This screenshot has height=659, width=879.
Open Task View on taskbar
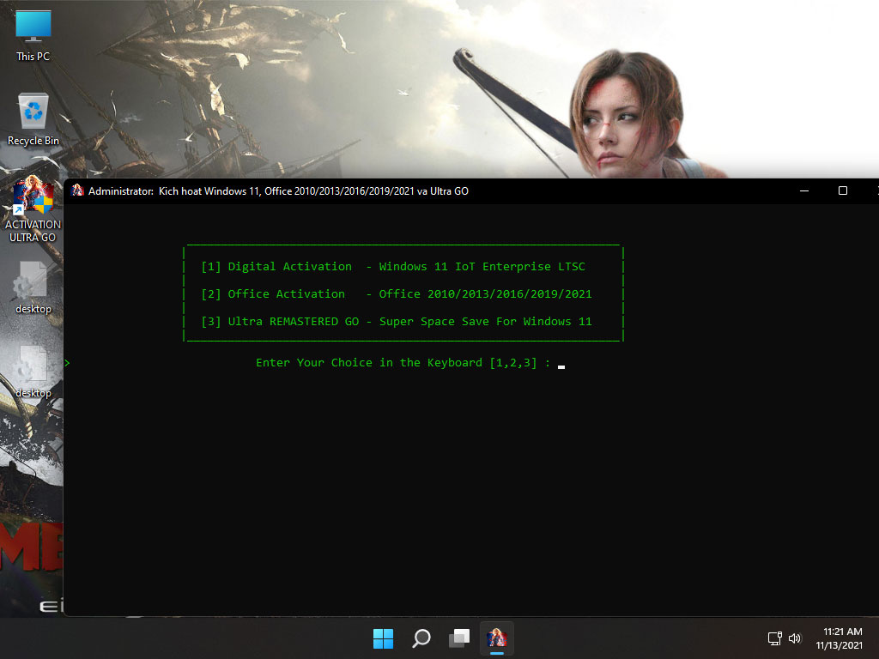pos(459,638)
